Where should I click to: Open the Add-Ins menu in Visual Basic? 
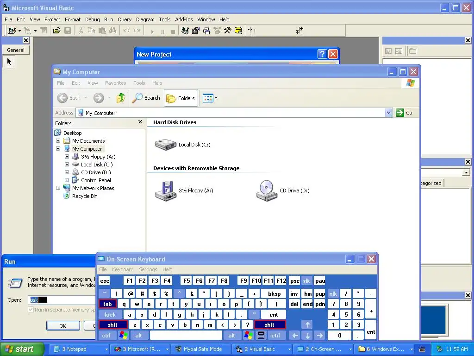point(184,19)
